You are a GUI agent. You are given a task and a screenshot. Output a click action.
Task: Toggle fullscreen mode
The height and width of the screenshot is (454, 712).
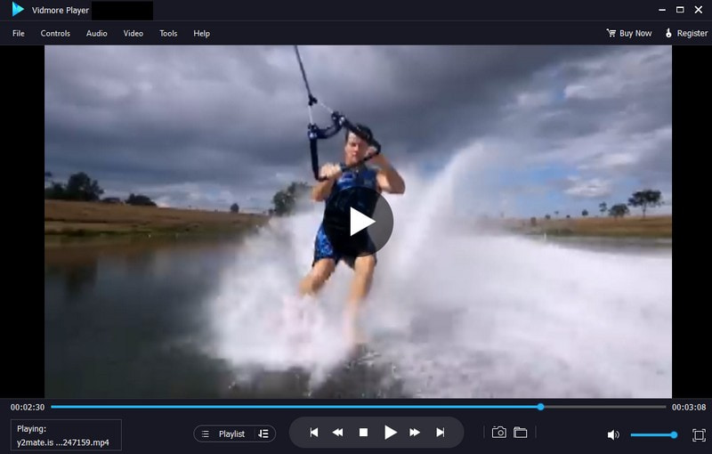(x=699, y=435)
